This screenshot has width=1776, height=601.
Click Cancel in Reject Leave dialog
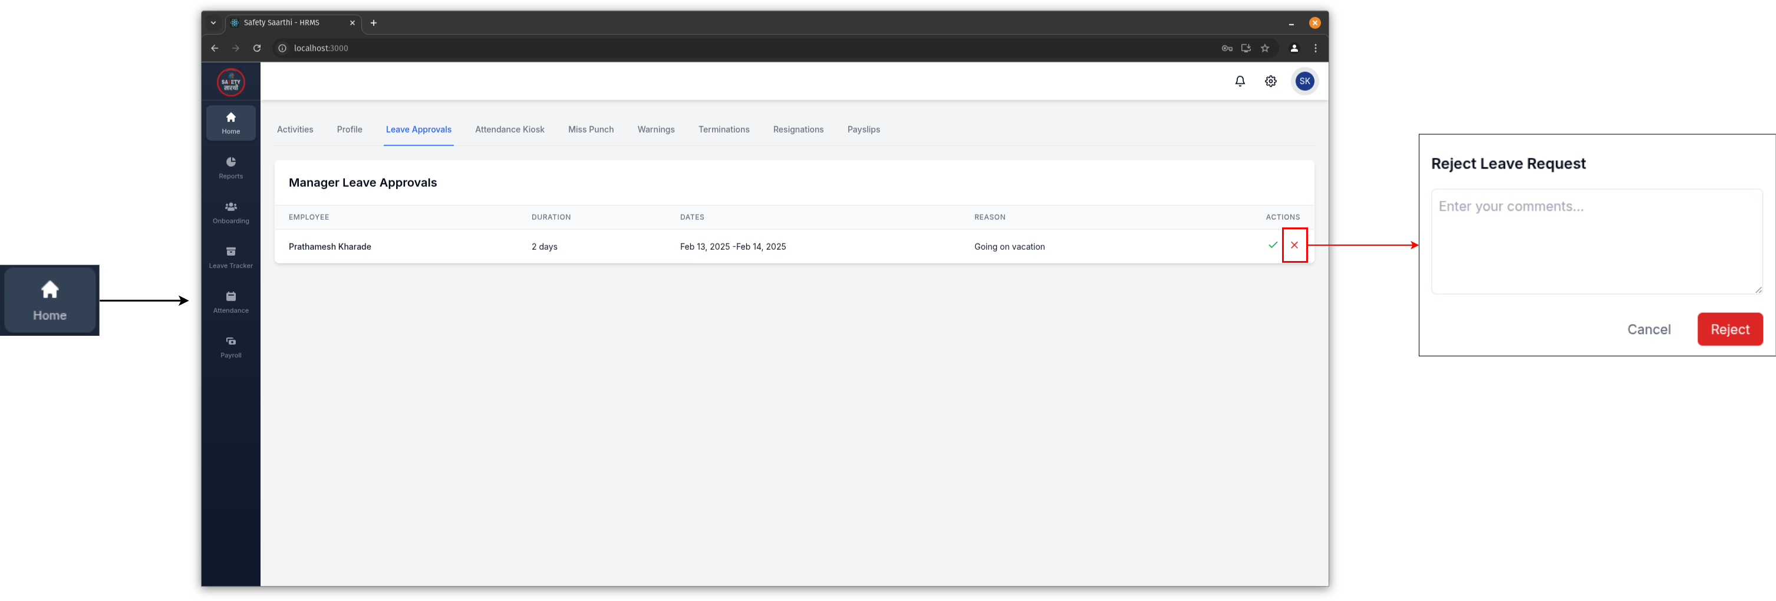point(1649,329)
